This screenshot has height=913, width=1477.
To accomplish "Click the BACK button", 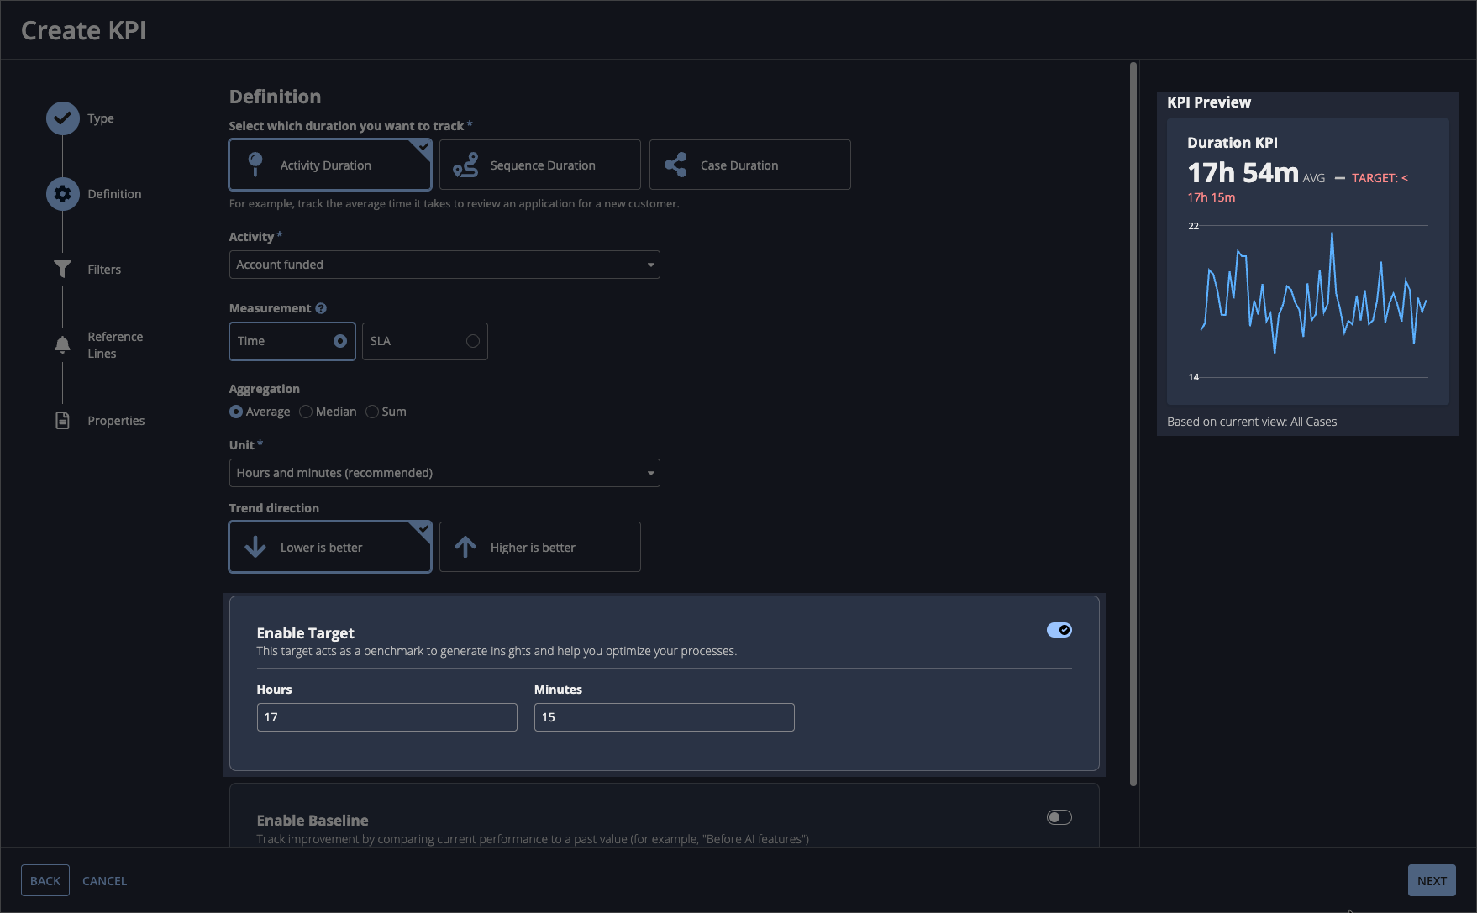I will [45, 880].
